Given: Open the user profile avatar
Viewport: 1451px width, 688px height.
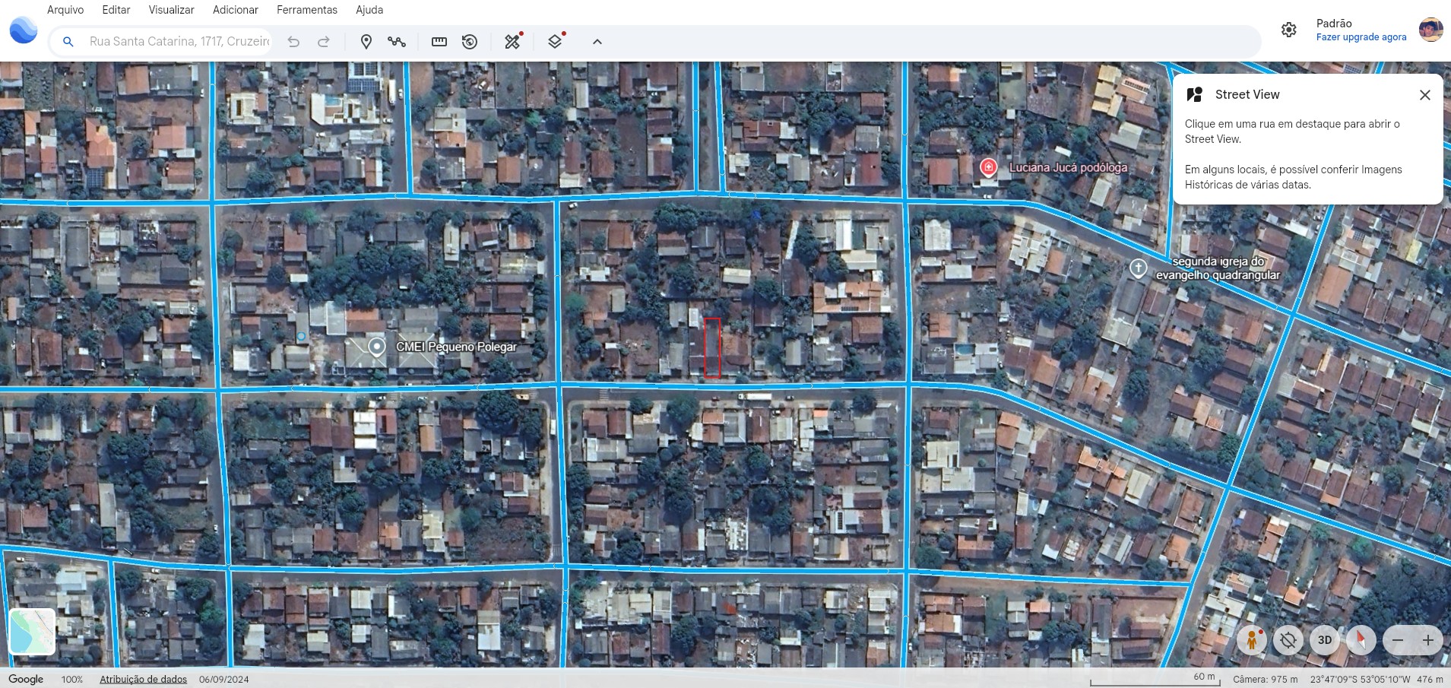Looking at the screenshot, I should (1431, 30).
